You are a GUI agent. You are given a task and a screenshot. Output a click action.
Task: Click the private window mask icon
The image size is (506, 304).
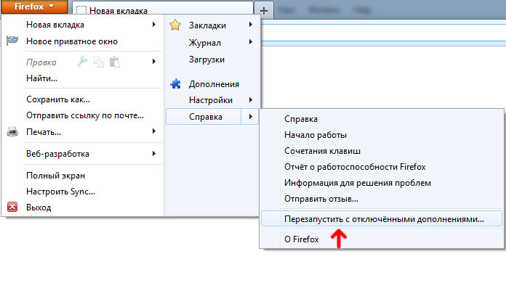coord(12,41)
